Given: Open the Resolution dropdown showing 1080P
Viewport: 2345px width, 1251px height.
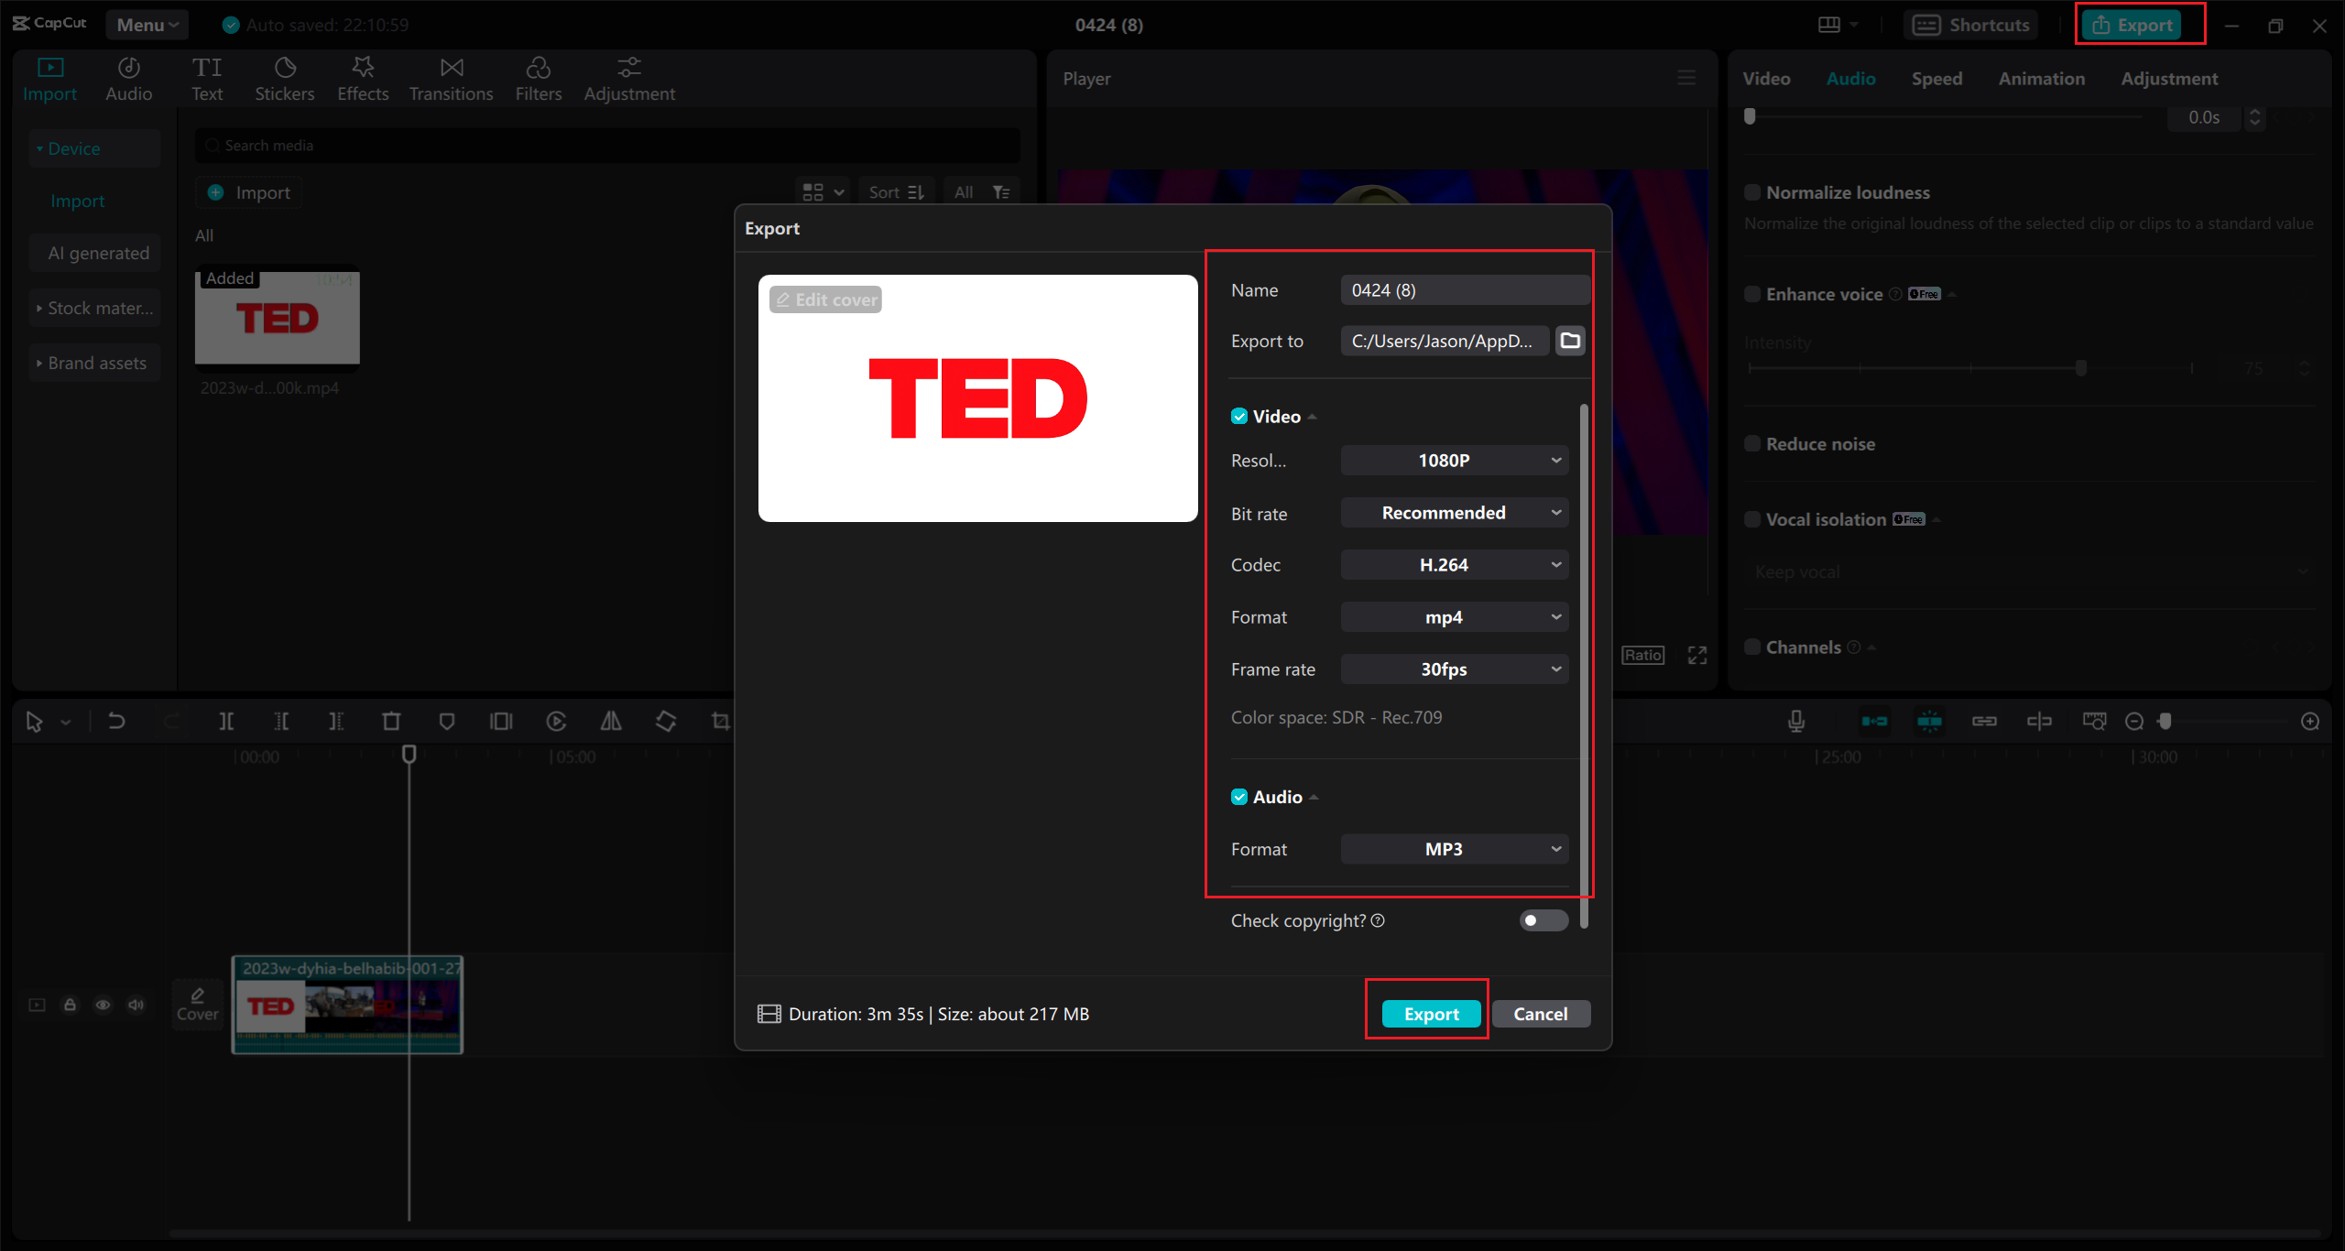Looking at the screenshot, I should click(x=1453, y=460).
